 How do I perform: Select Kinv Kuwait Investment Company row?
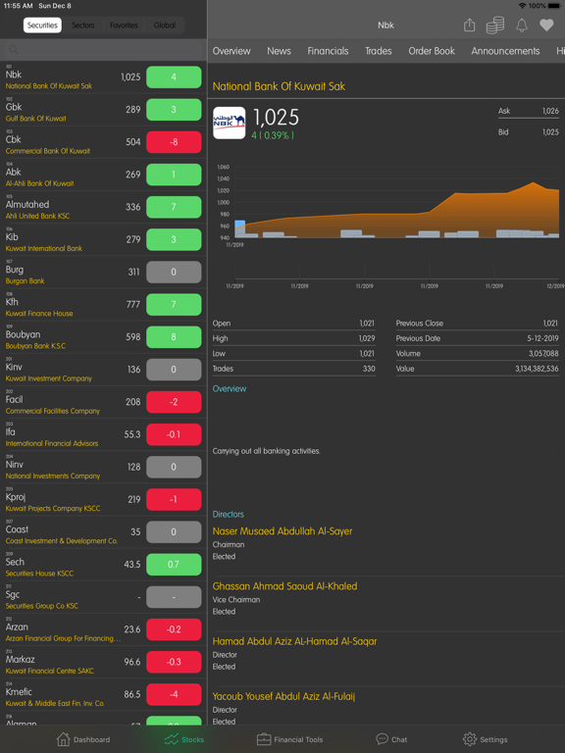point(103,370)
